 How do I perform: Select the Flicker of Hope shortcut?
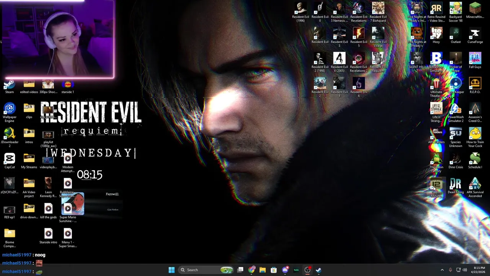[x=456, y=62]
